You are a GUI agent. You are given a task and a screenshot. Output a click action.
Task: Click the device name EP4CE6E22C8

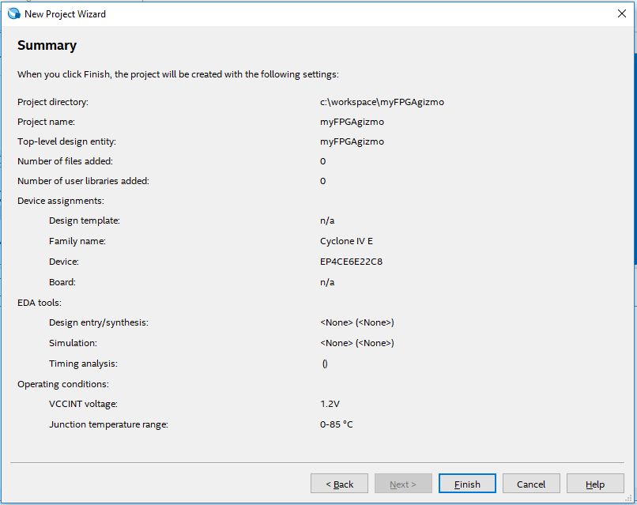coord(351,262)
